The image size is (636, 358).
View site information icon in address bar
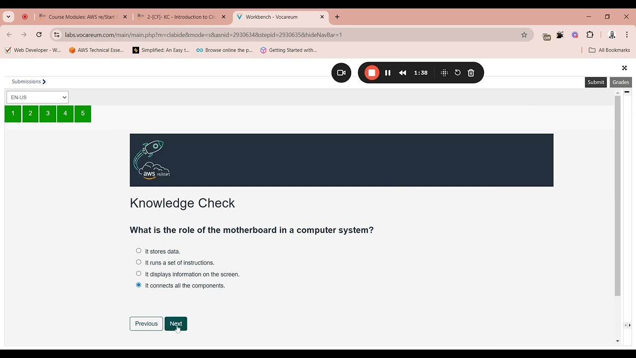(x=57, y=35)
